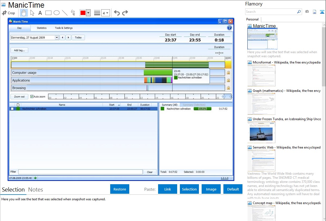
Task: Open the Semantic Web snapshot thumbnail
Action: (x=261, y=161)
